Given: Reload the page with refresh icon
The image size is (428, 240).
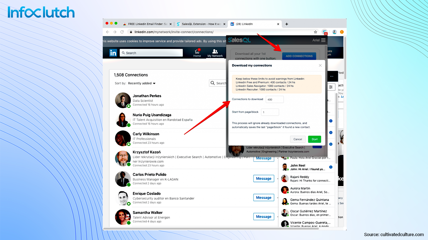Looking at the screenshot, I should click(x=122, y=32).
